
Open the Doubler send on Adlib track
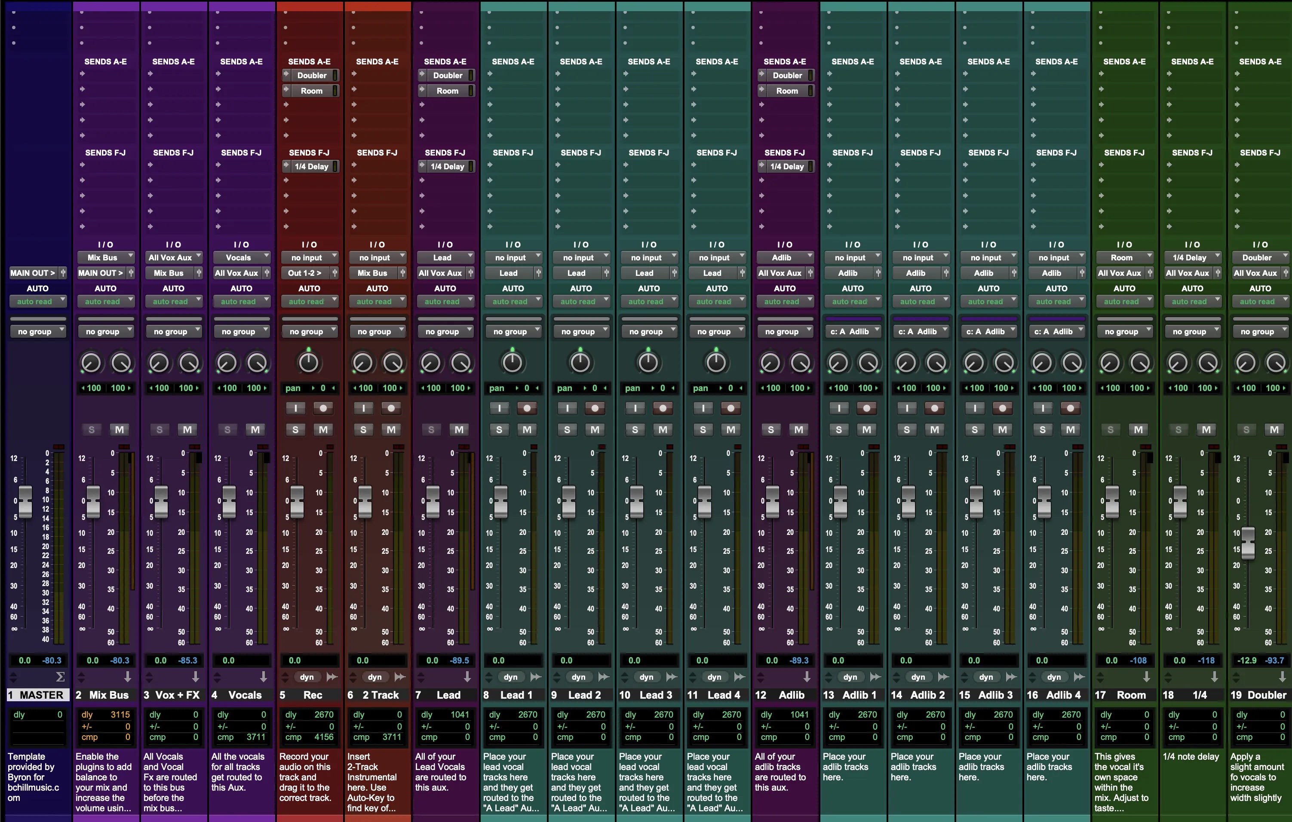coord(787,76)
